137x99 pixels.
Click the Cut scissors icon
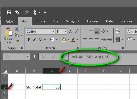pos(17,29)
